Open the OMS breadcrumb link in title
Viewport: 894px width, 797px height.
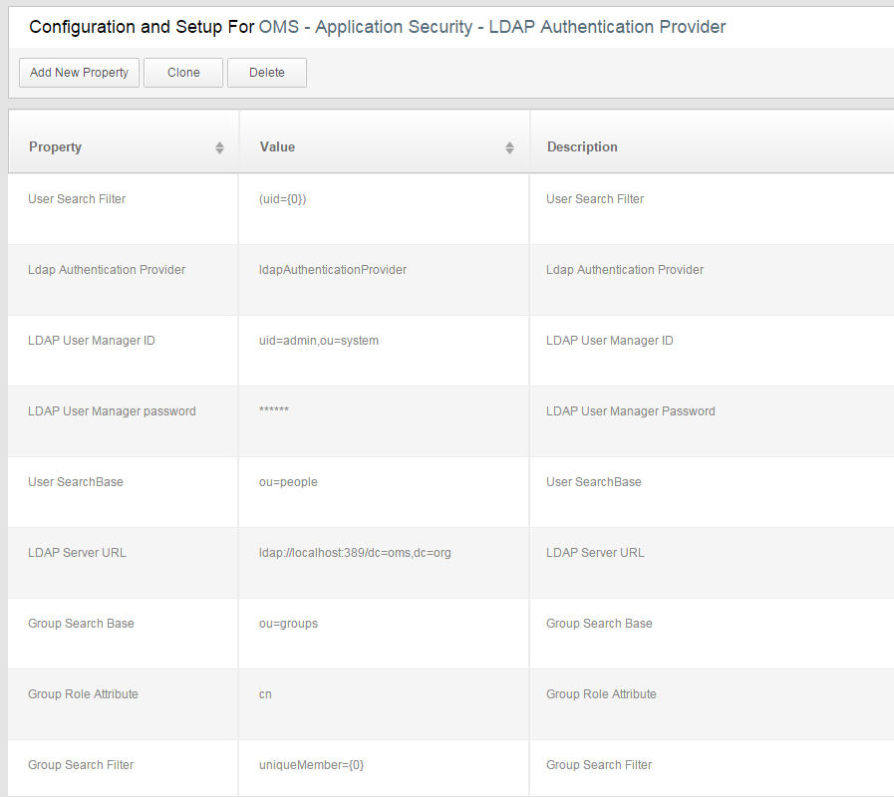(283, 27)
